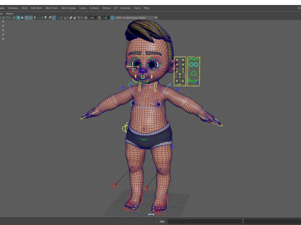Click the gamma reset icon
Image resolution: width=301 pixels, height=225 pixels.
98,17
